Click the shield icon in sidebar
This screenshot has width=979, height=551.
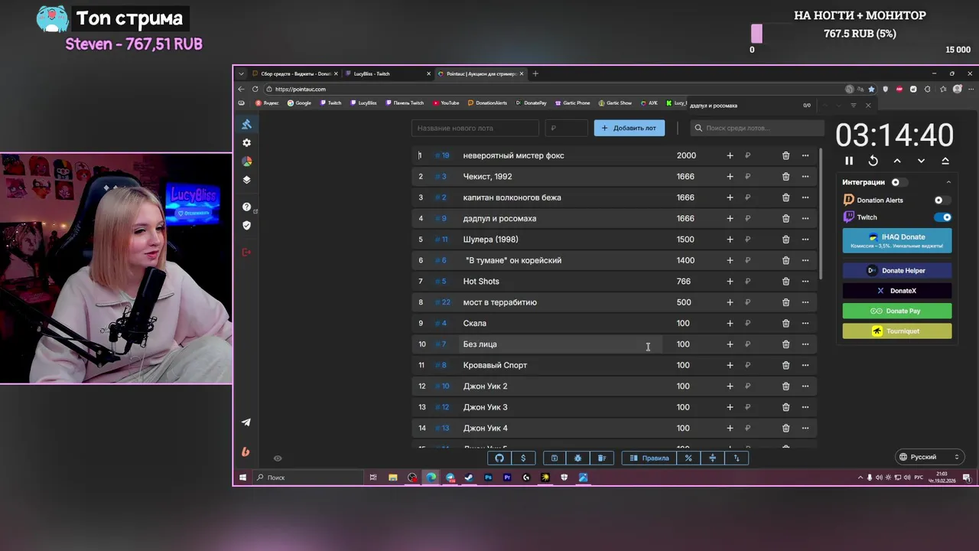[x=246, y=225]
